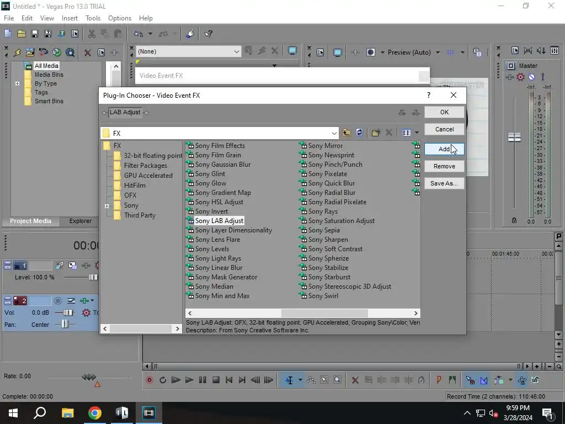This screenshot has height=424, width=565.
Task: Click the Play button in transport bar
Action: click(x=189, y=380)
